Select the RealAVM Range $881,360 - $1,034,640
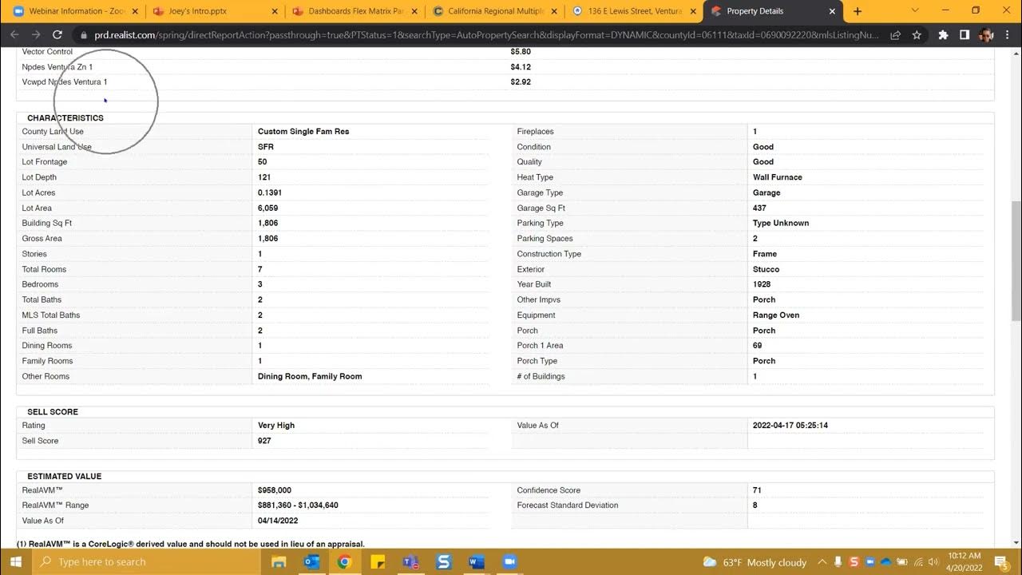 point(298,506)
